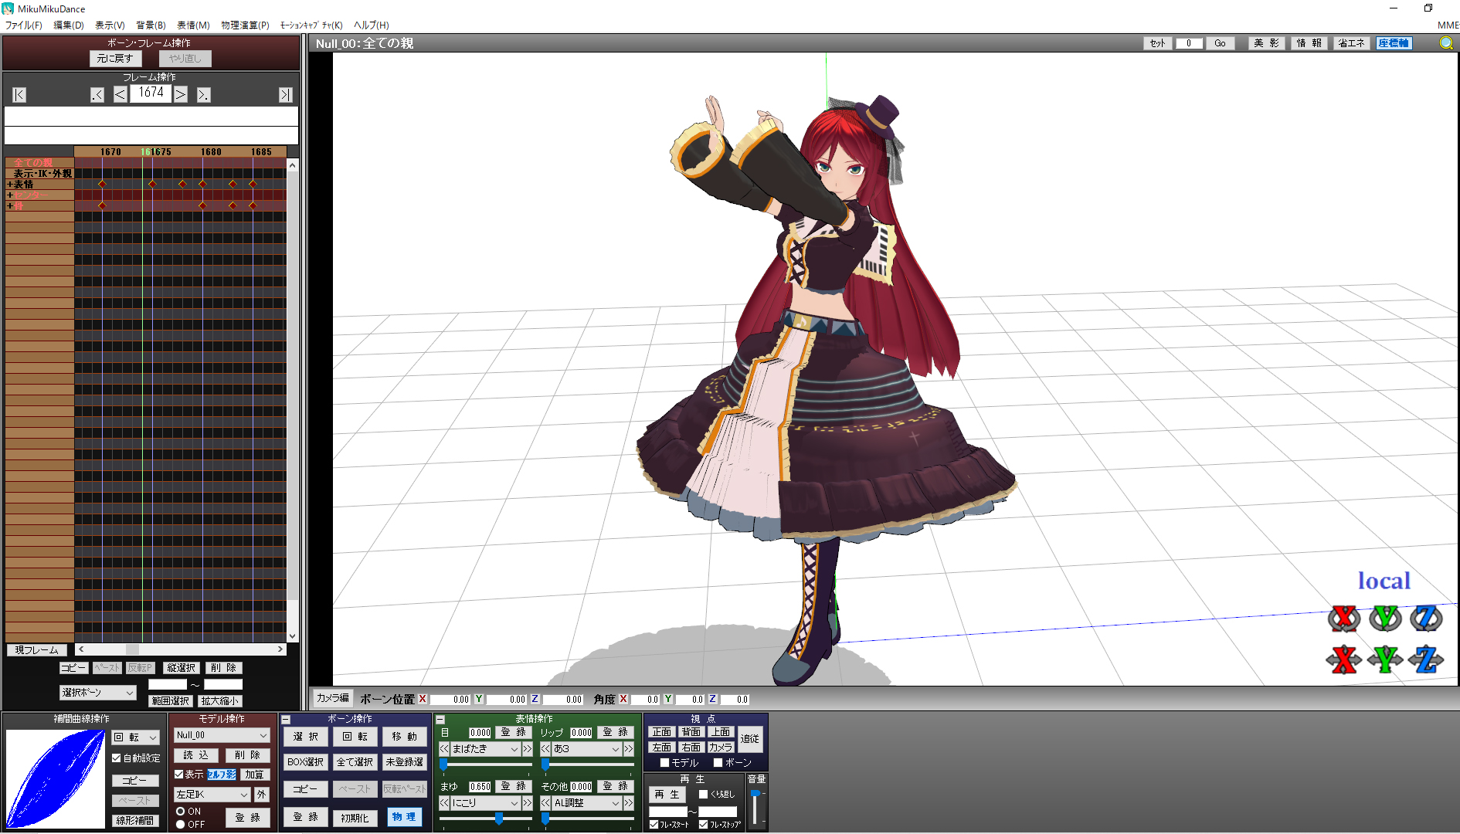Select the IK OFF radio button
1460x834 pixels.
[x=180, y=825]
